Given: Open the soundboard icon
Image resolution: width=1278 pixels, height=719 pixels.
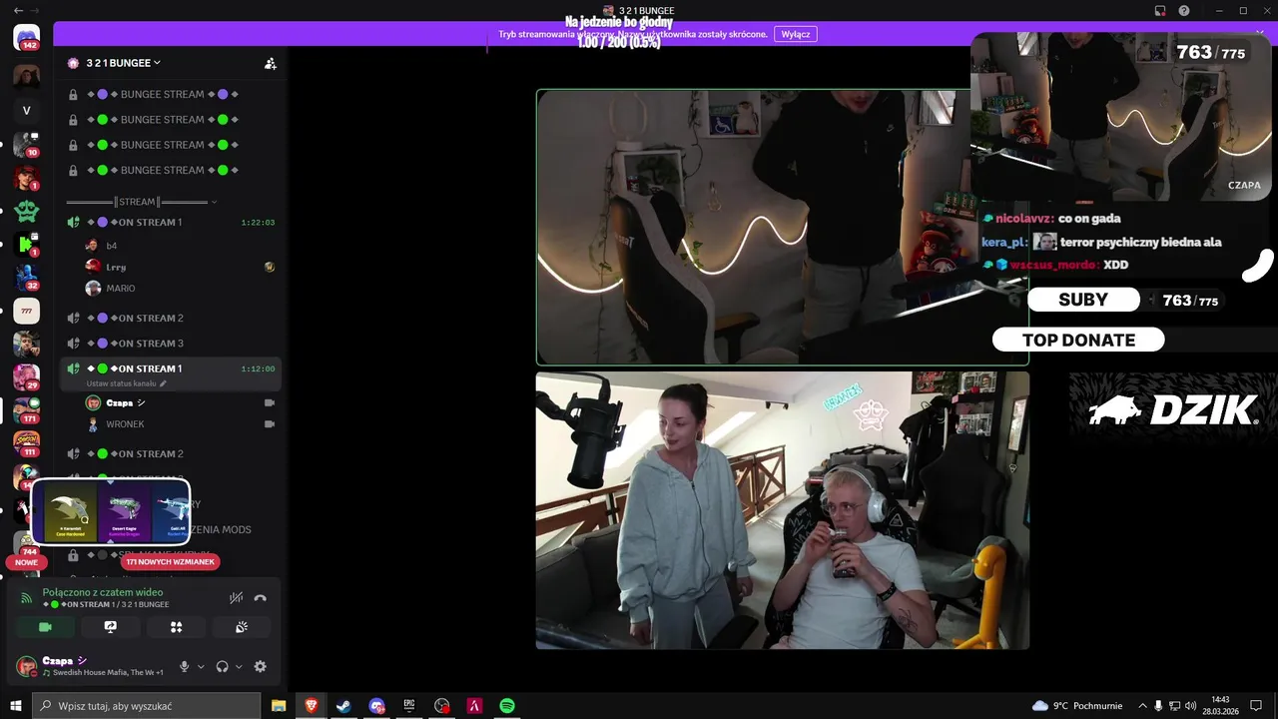Looking at the screenshot, I should coord(241,627).
